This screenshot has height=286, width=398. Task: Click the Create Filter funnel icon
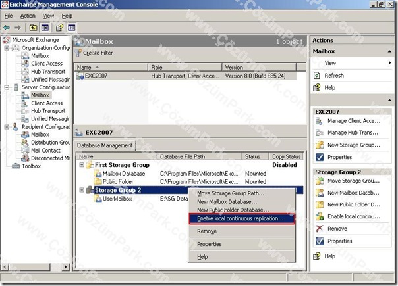coord(78,53)
